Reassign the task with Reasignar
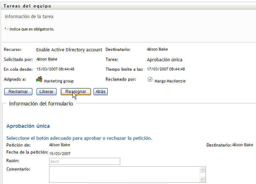This screenshot has width=256, height=184. [x=76, y=92]
